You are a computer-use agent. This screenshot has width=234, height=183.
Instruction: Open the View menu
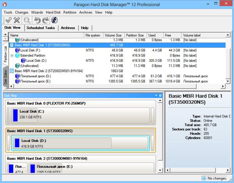point(99,12)
